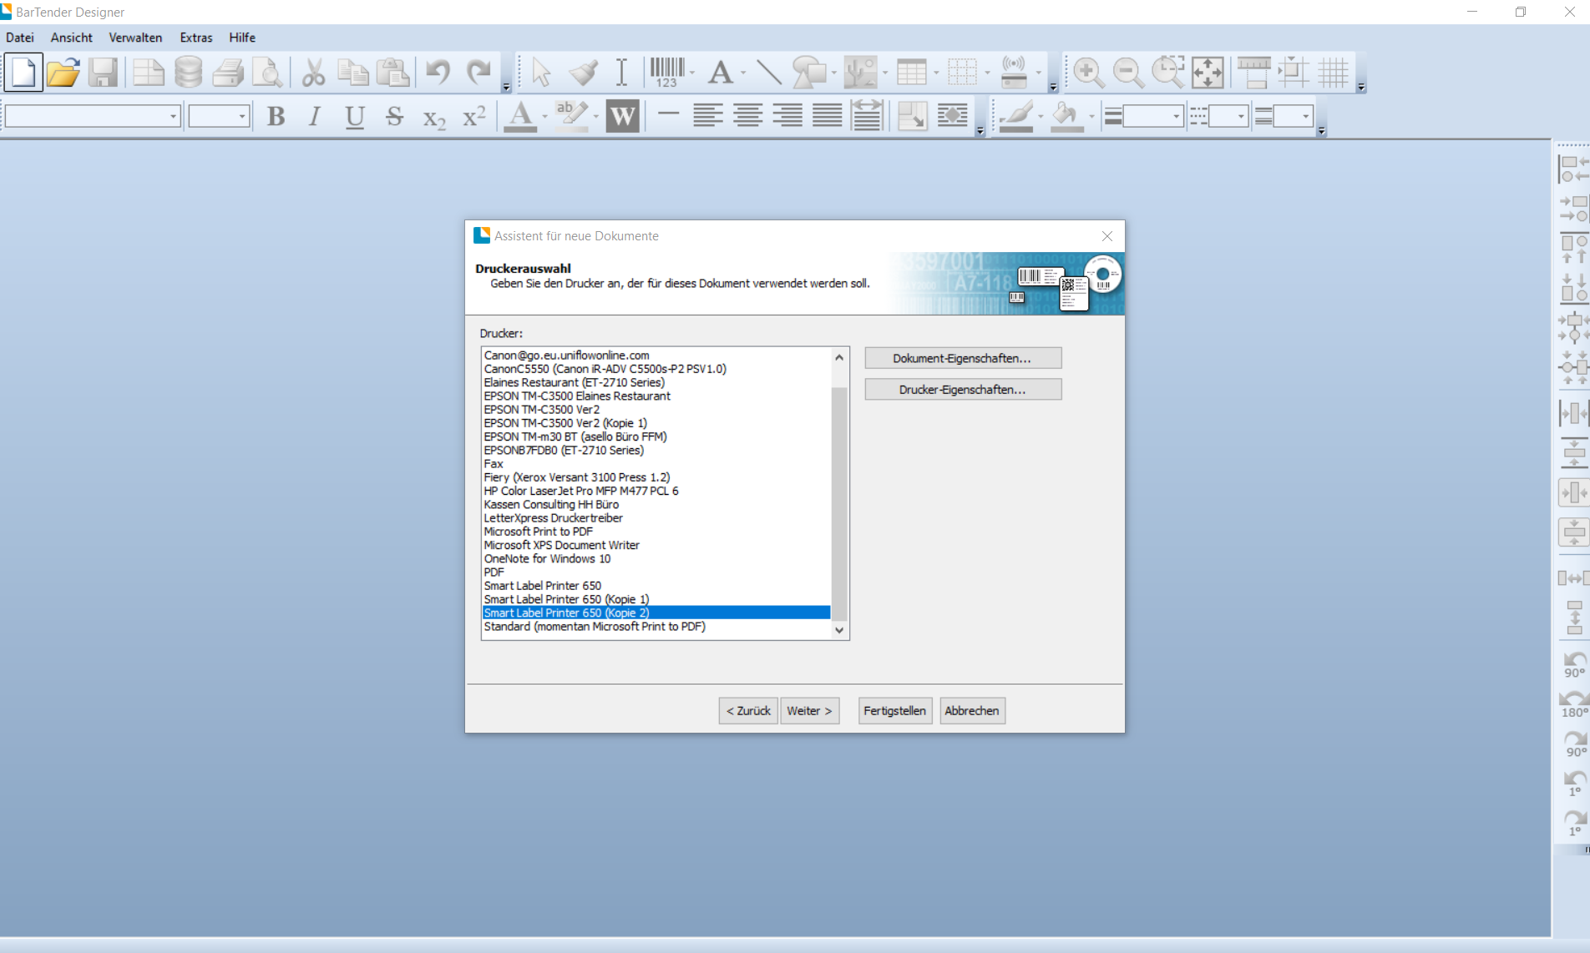Select Microsoft Print to PDF printer
Viewport: 1590px width, 953px height.
(x=539, y=532)
